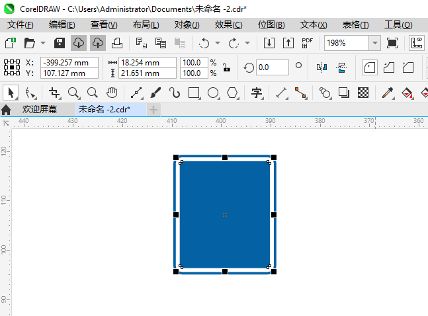Select the Crop tool
This screenshot has width=428, height=316.
54,93
